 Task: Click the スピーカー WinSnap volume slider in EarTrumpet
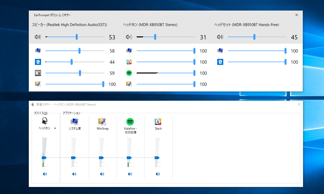(x=75, y=84)
